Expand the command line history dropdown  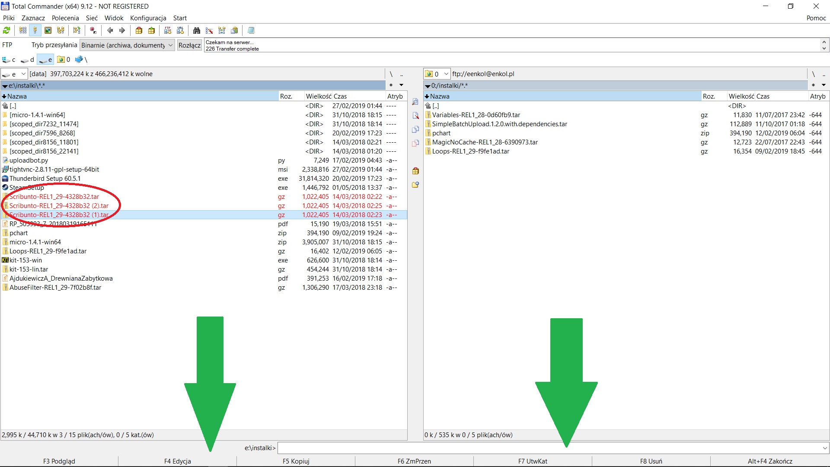point(824,448)
